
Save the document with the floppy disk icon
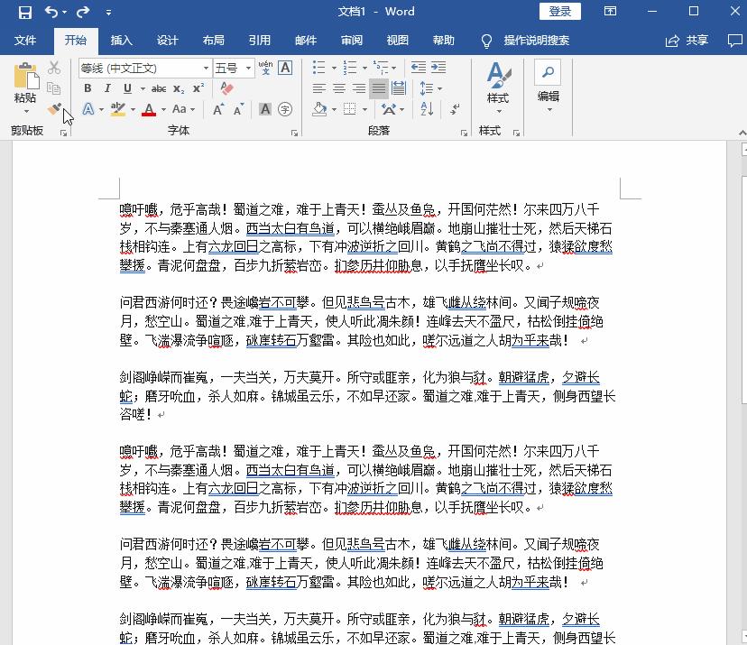point(24,12)
